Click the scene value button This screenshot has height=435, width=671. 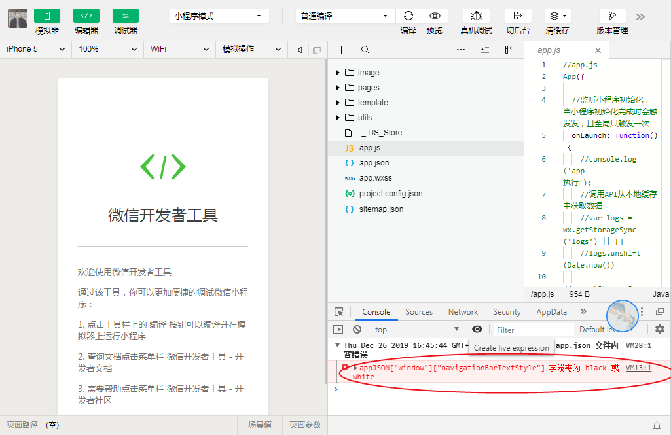[260, 425]
